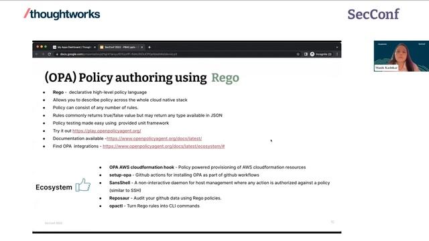The height and width of the screenshot is (241, 429).
Task: Click the 'Ecosystem' heading text
Action: pos(54,187)
